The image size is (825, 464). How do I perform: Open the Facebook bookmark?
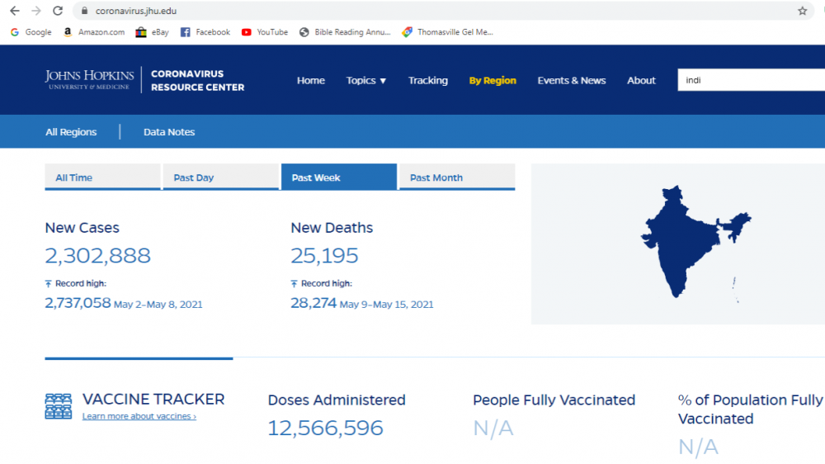205,32
